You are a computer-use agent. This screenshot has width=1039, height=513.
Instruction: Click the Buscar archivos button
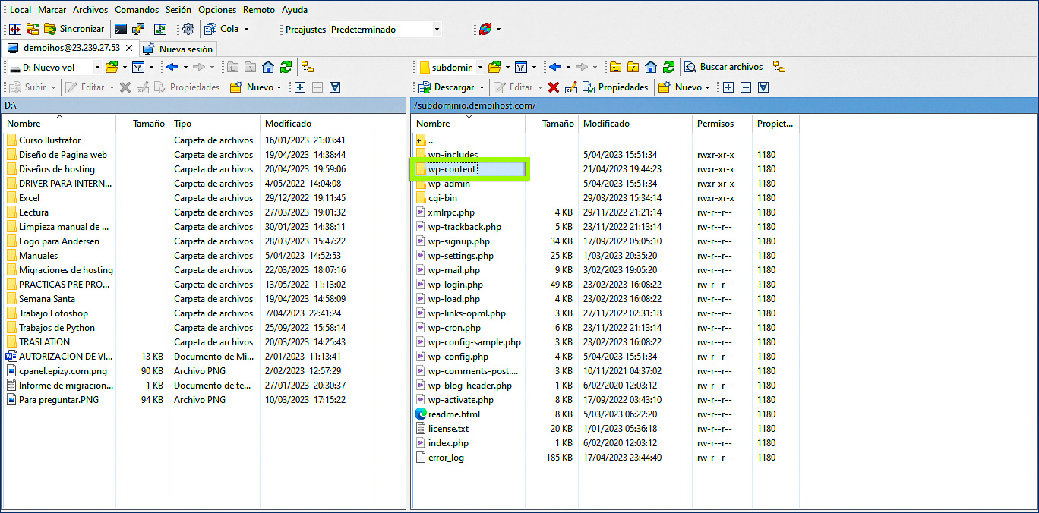point(724,67)
